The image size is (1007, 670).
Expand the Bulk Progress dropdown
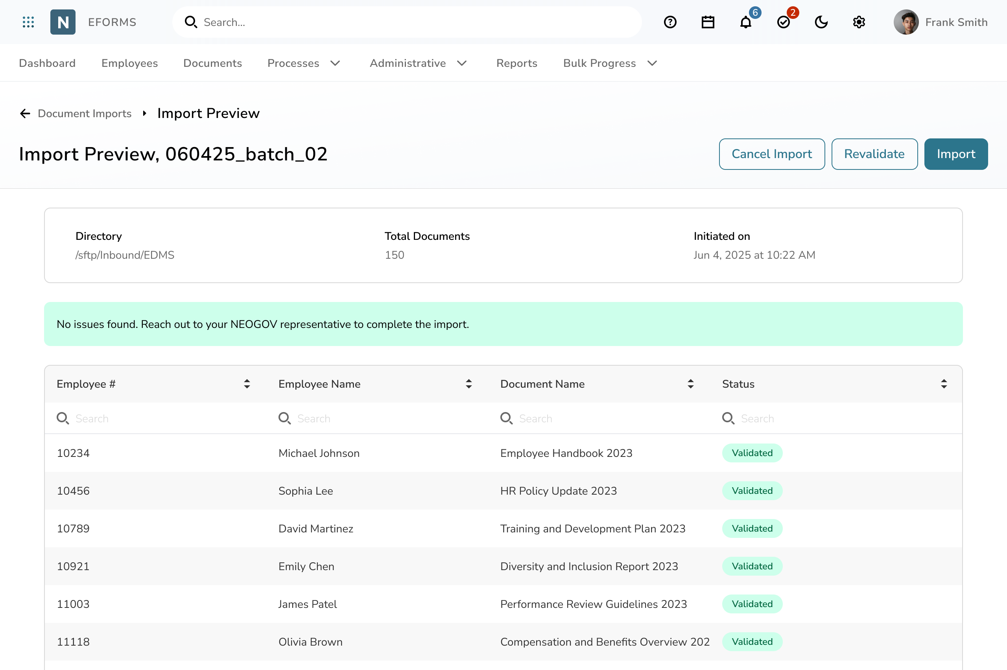[609, 63]
